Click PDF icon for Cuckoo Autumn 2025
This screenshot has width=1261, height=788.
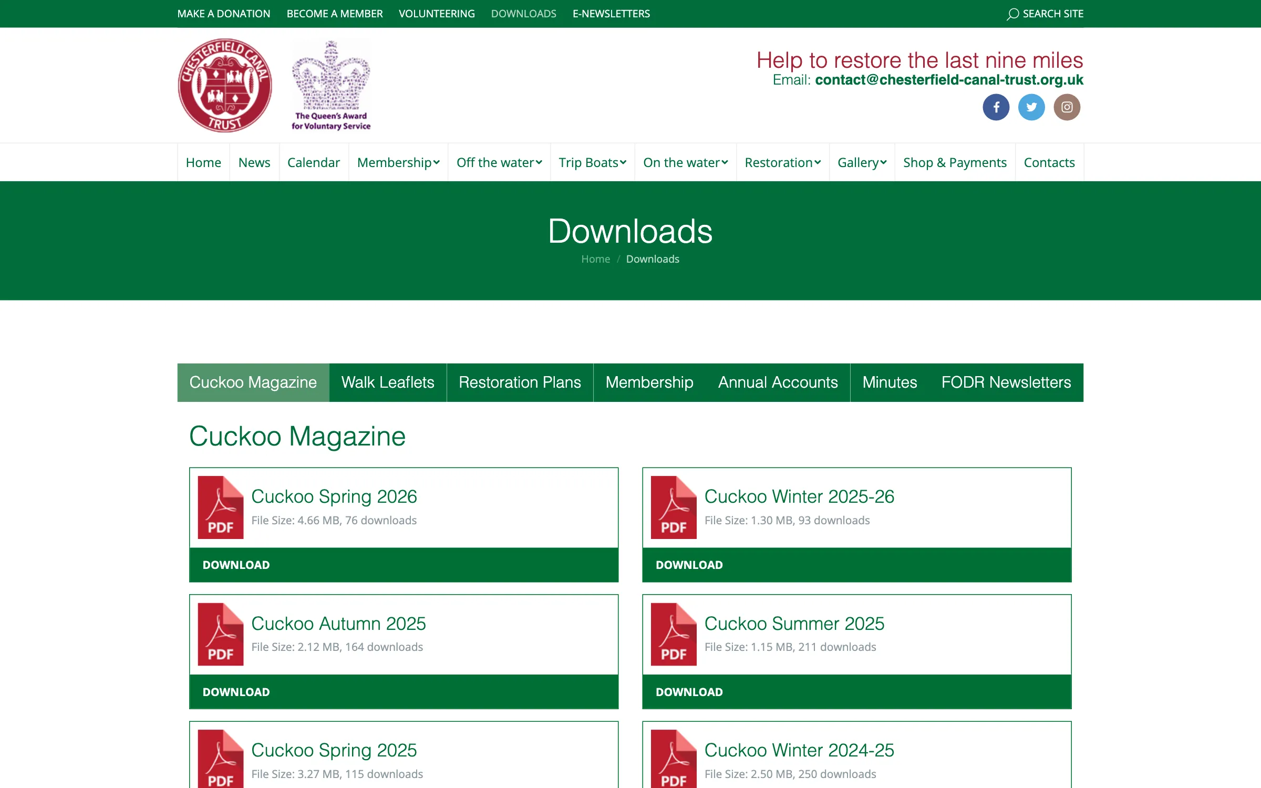[x=221, y=634]
